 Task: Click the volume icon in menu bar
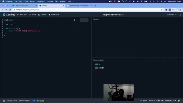[138, 1]
